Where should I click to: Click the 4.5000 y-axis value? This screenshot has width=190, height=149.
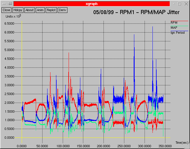tap(9, 59)
